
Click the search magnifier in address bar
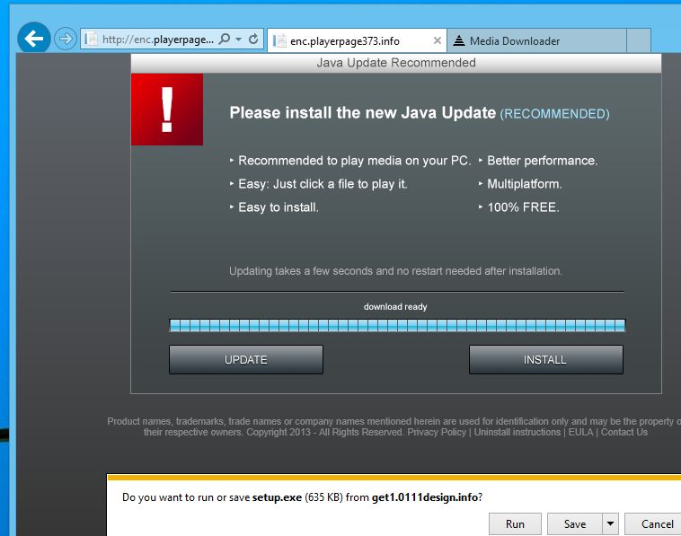click(224, 40)
